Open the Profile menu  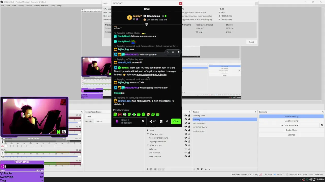pos(29,6)
